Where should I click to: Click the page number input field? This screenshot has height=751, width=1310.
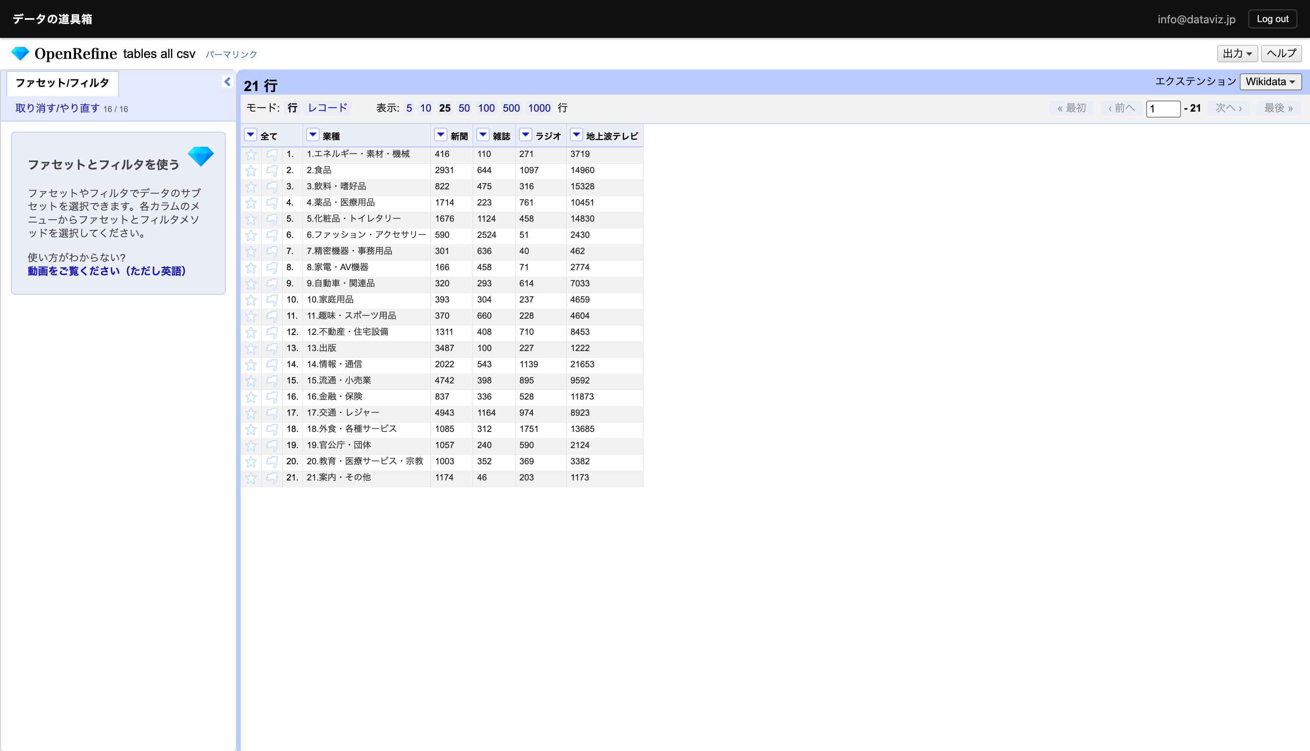coord(1162,108)
